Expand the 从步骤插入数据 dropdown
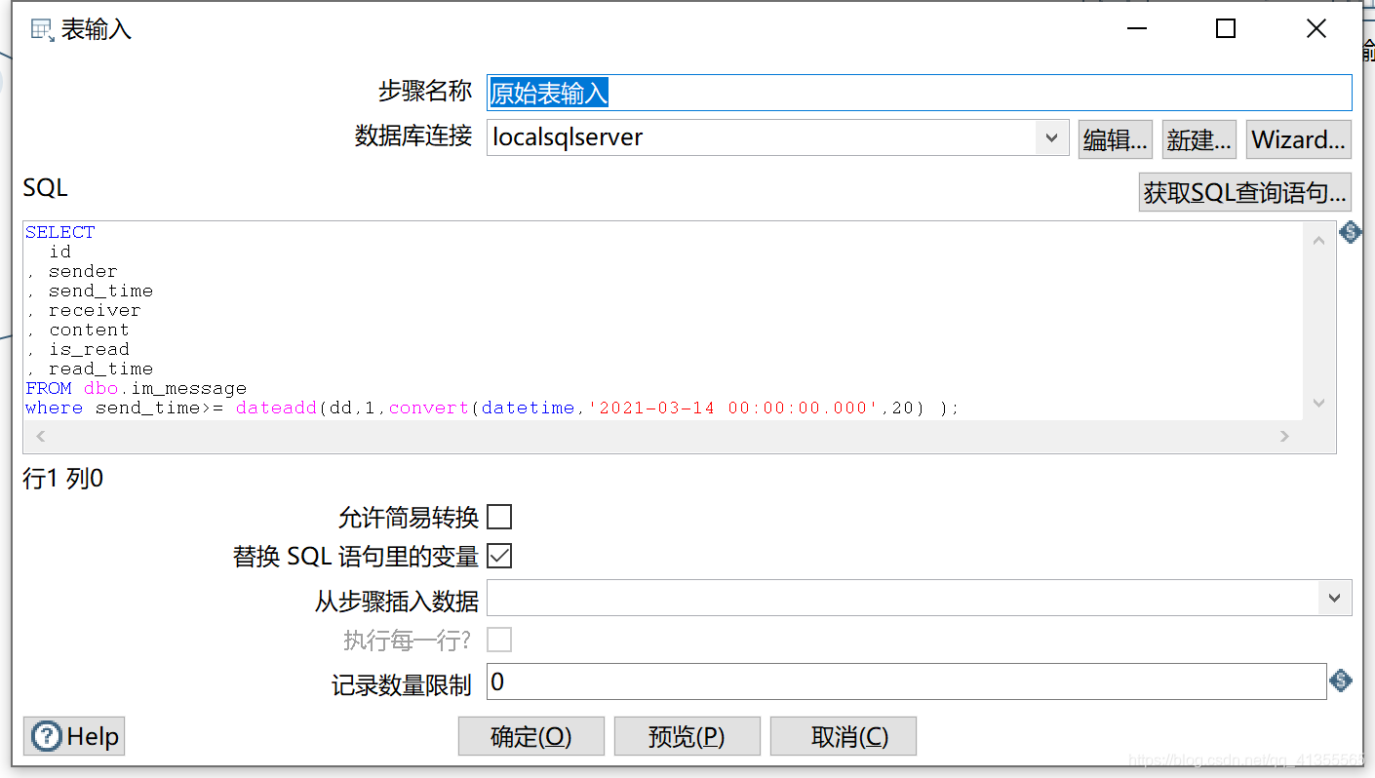 (1335, 598)
